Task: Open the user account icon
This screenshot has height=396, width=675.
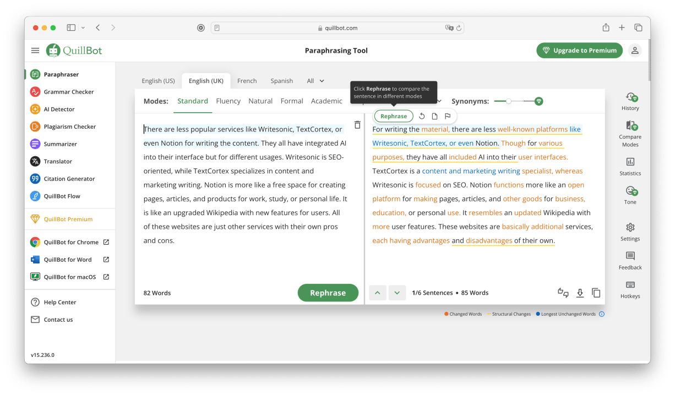Action: click(x=635, y=51)
